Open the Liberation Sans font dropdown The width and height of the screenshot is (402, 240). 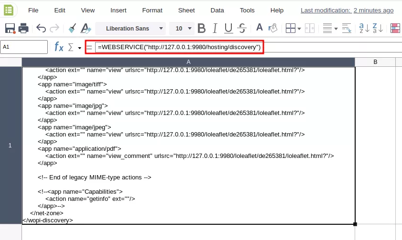161,29
